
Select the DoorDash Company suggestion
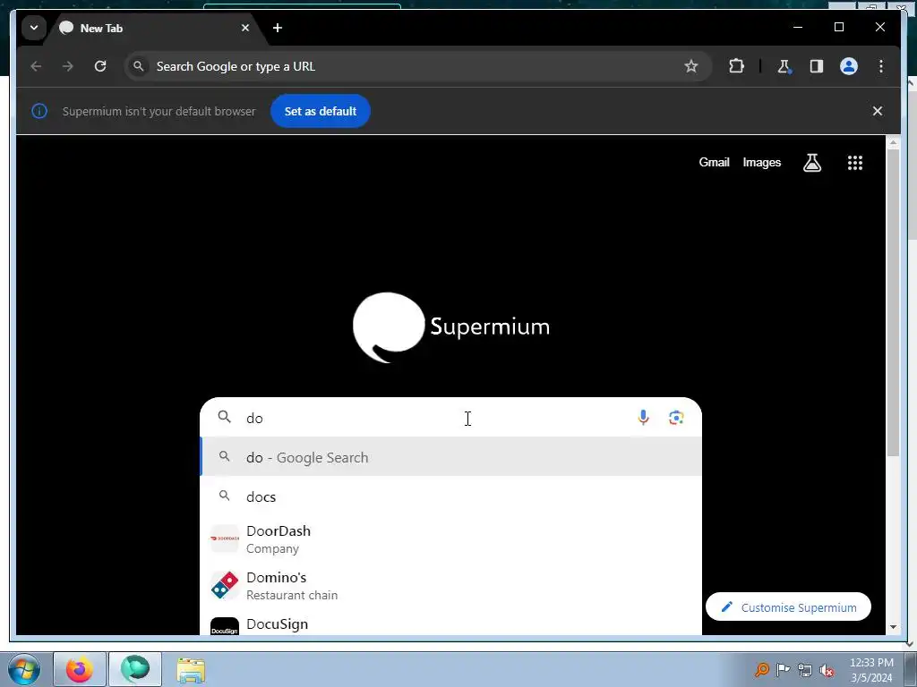coord(450,539)
